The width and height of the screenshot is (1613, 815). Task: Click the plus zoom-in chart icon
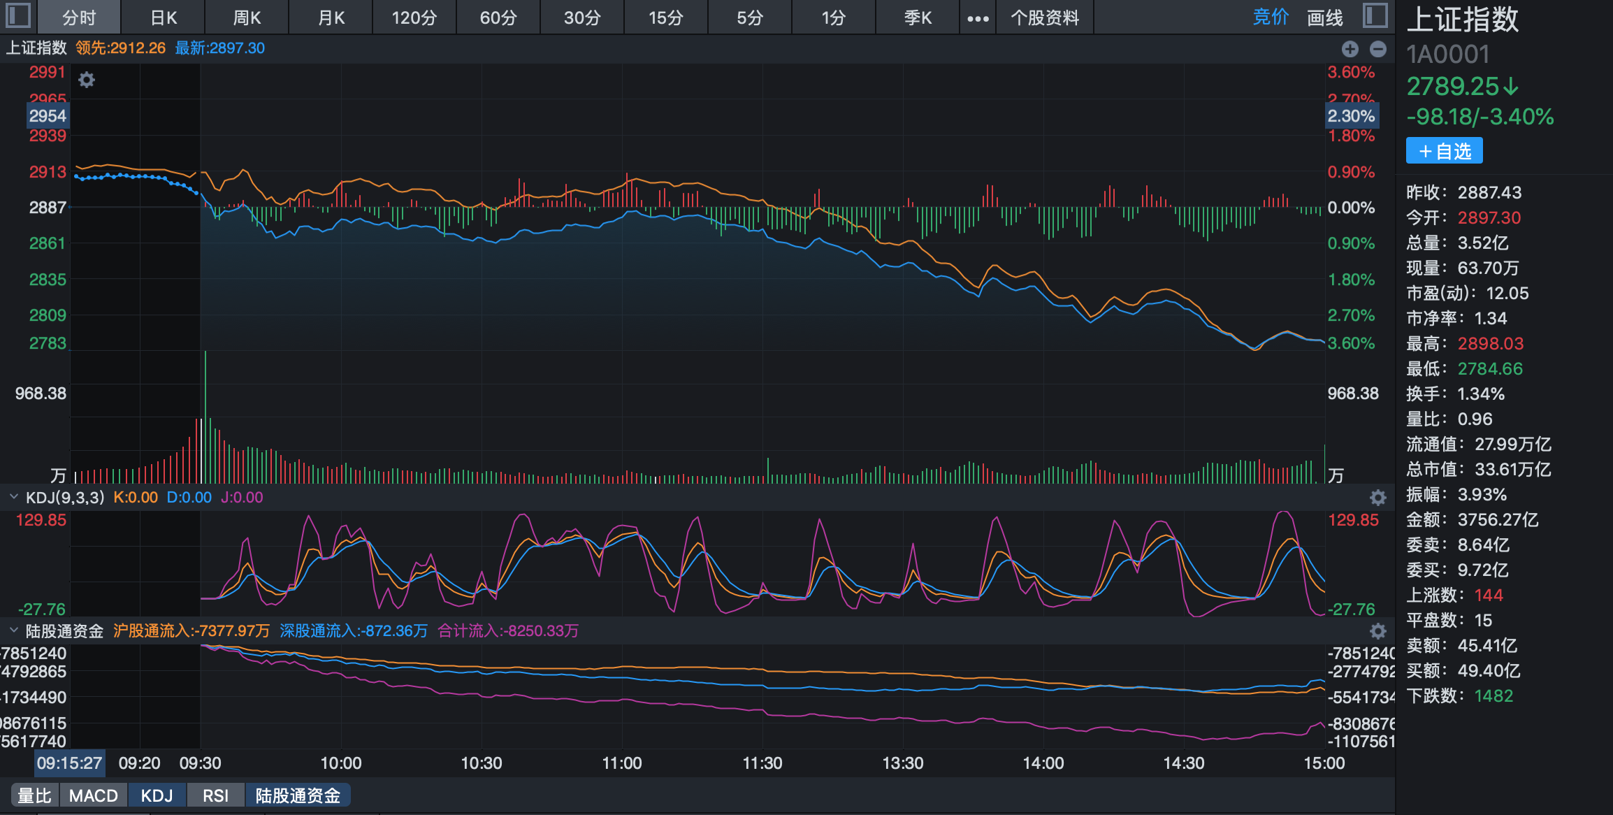click(x=1350, y=49)
